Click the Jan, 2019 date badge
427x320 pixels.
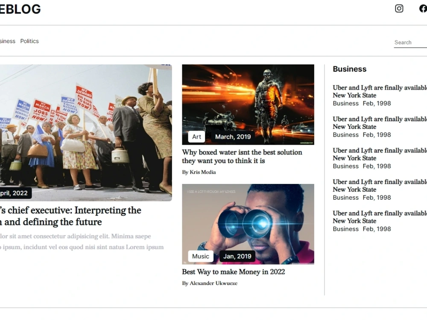(x=237, y=256)
